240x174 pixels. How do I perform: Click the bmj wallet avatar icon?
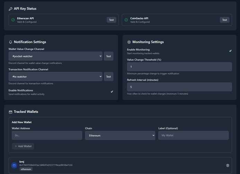pos(14,165)
